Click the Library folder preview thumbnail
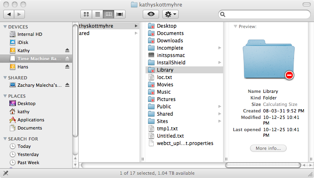Screen dimensions: 314x178 pos(269,59)
